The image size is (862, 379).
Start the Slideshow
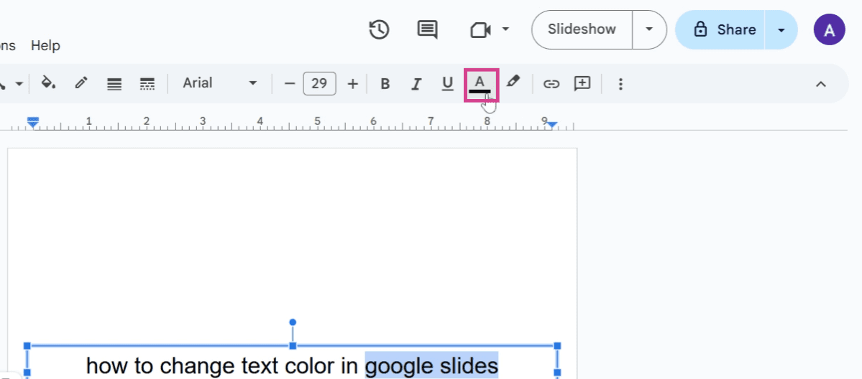[x=582, y=29]
